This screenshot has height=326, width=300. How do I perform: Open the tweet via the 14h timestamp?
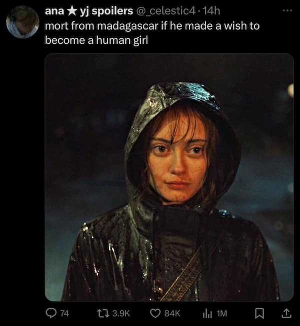coord(211,11)
